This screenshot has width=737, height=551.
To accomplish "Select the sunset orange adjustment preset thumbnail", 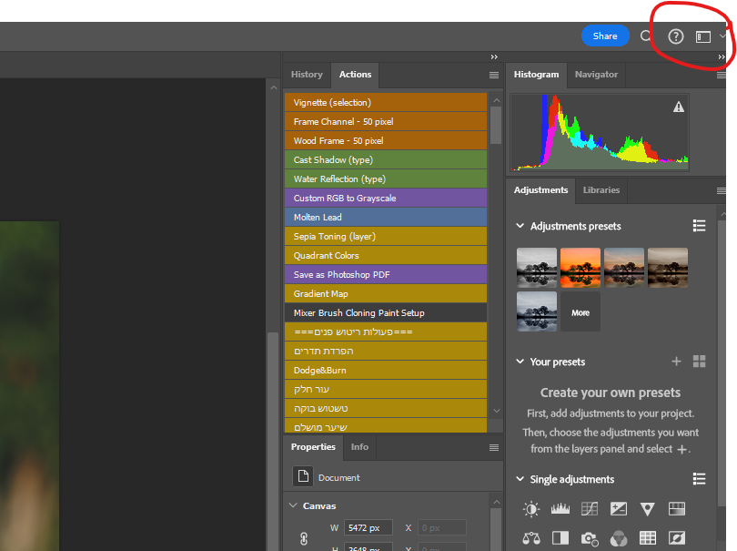I will tap(581, 268).
